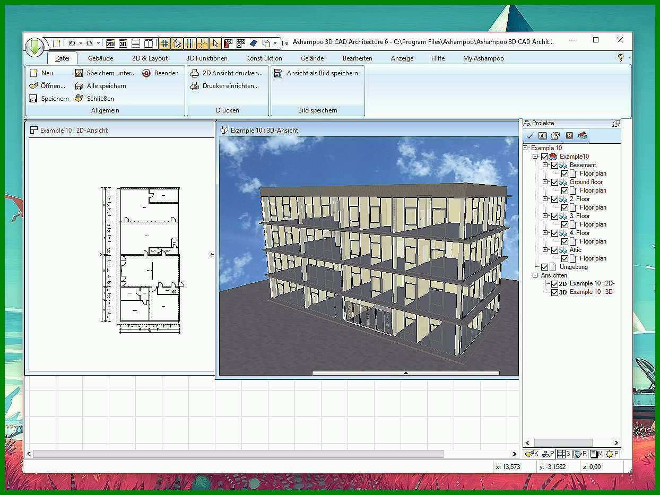Click 2D Ansicht drucken...

pyautogui.click(x=227, y=73)
